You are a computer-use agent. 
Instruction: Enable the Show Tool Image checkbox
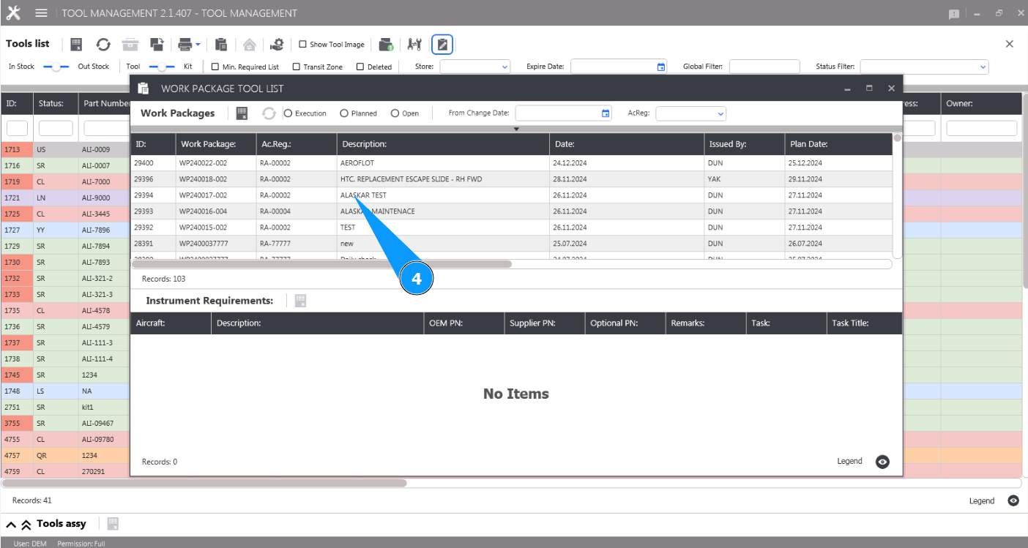click(303, 45)
